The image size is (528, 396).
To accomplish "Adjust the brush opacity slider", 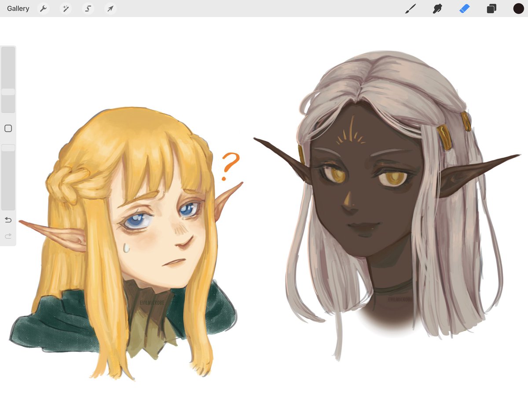I will (x=8, y=177).
